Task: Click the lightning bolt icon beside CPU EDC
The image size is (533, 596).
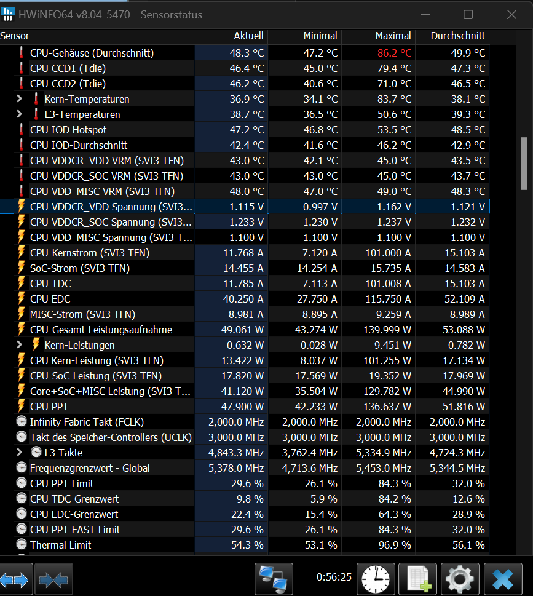Action: 22,299
